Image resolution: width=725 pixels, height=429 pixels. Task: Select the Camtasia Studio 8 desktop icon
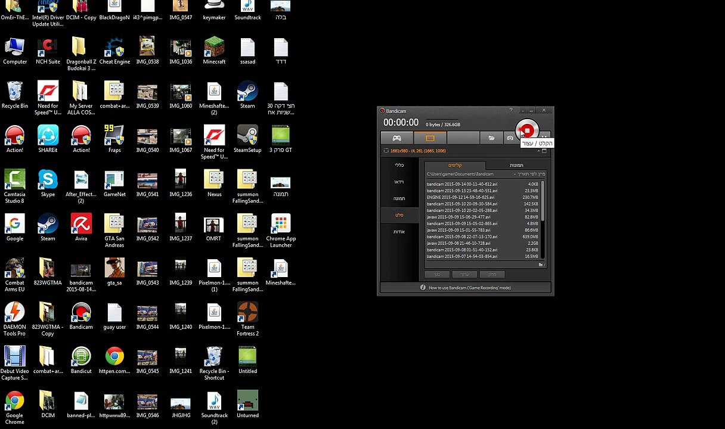(15, 186)
